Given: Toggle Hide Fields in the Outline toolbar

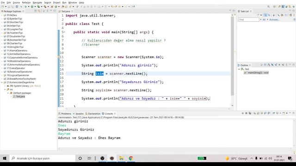Looking at the screenshot, I should point(272,65).
